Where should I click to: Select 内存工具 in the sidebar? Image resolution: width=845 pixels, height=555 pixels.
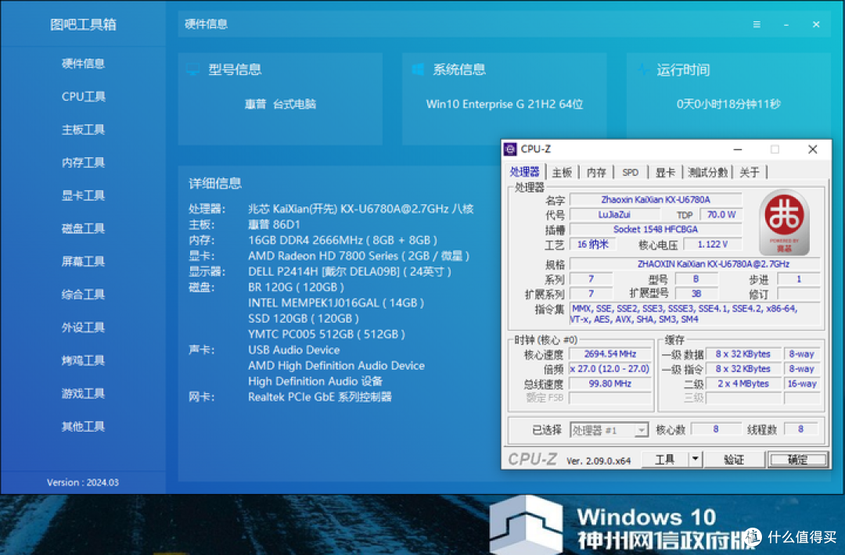tap(83, 162)
